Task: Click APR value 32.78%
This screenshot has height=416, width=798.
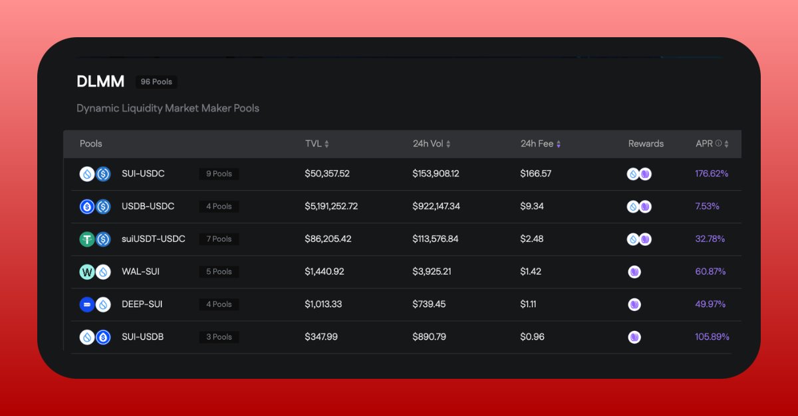Action: point(710,239)
